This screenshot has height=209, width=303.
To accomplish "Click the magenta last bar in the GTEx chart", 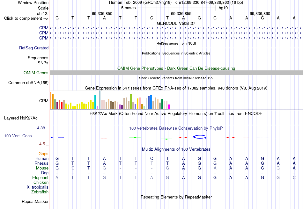I will (169, 107).
